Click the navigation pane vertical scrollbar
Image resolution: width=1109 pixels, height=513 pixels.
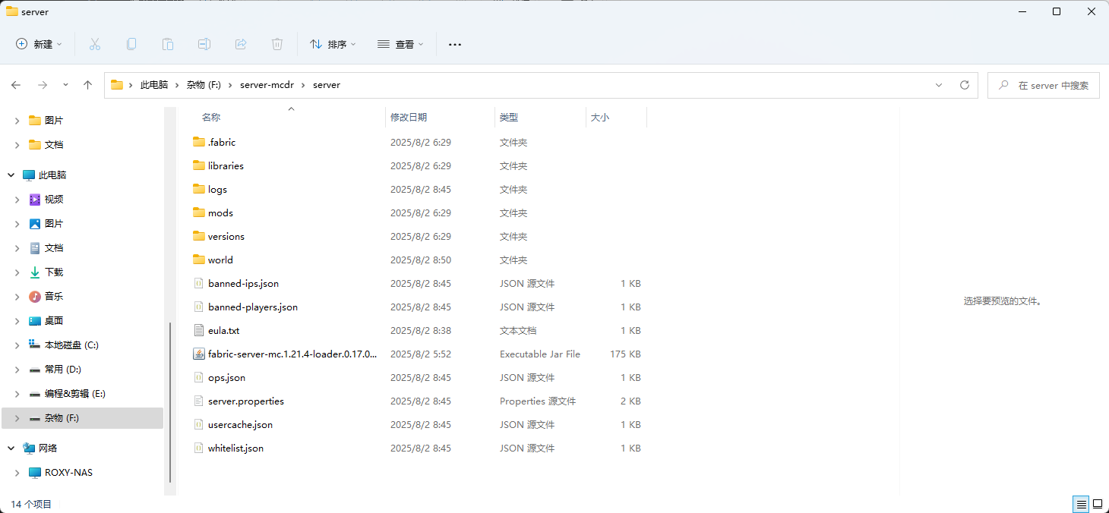coord(170,402)
